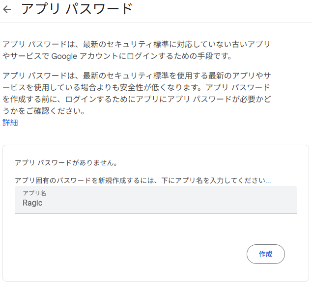This screenshot has width=312, height=286.
Task: Open the 詳細 link
Action: [x=10, y=123]
